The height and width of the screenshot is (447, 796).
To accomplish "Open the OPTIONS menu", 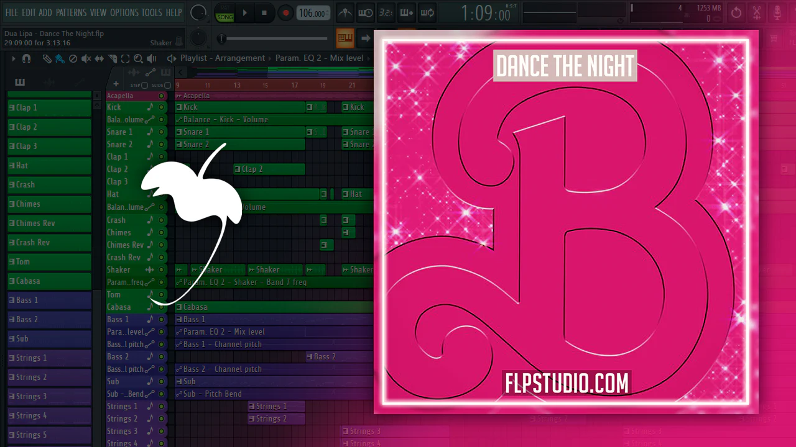I will [x=124, y=12].
